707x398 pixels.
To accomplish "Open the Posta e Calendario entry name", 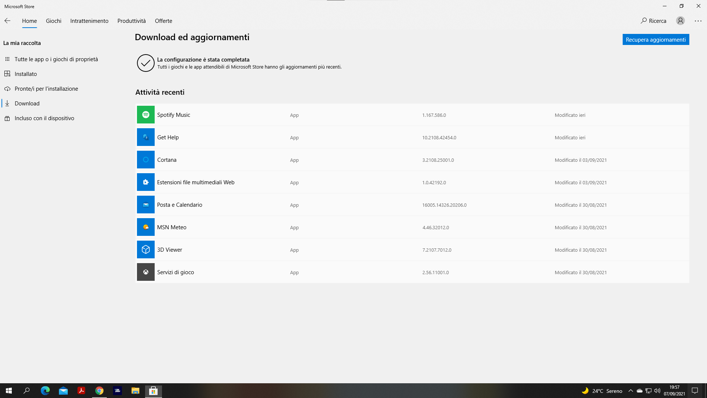I will coord(180,205).
